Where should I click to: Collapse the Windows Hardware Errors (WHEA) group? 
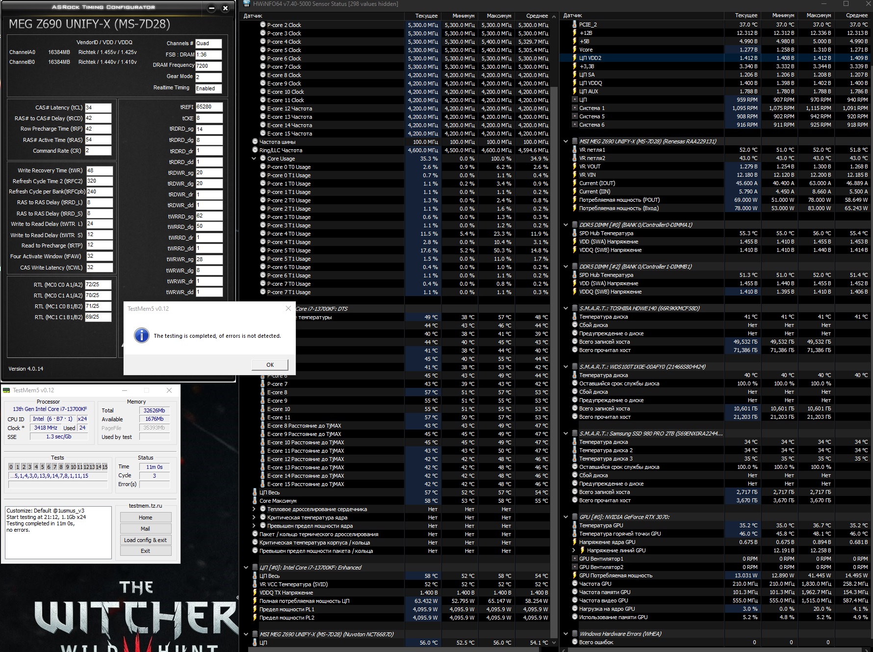(566, 634)
